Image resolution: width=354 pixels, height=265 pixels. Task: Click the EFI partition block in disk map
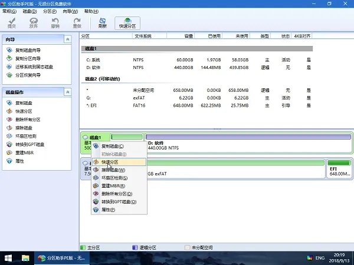point(339,171)
